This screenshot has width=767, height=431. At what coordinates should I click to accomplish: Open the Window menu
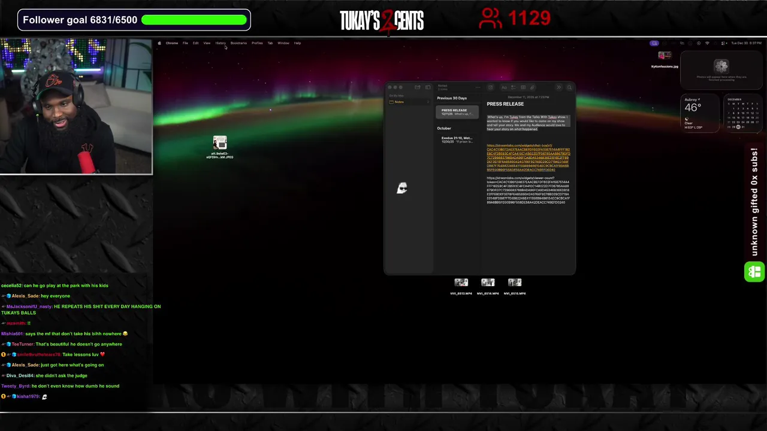pos(283,43)
